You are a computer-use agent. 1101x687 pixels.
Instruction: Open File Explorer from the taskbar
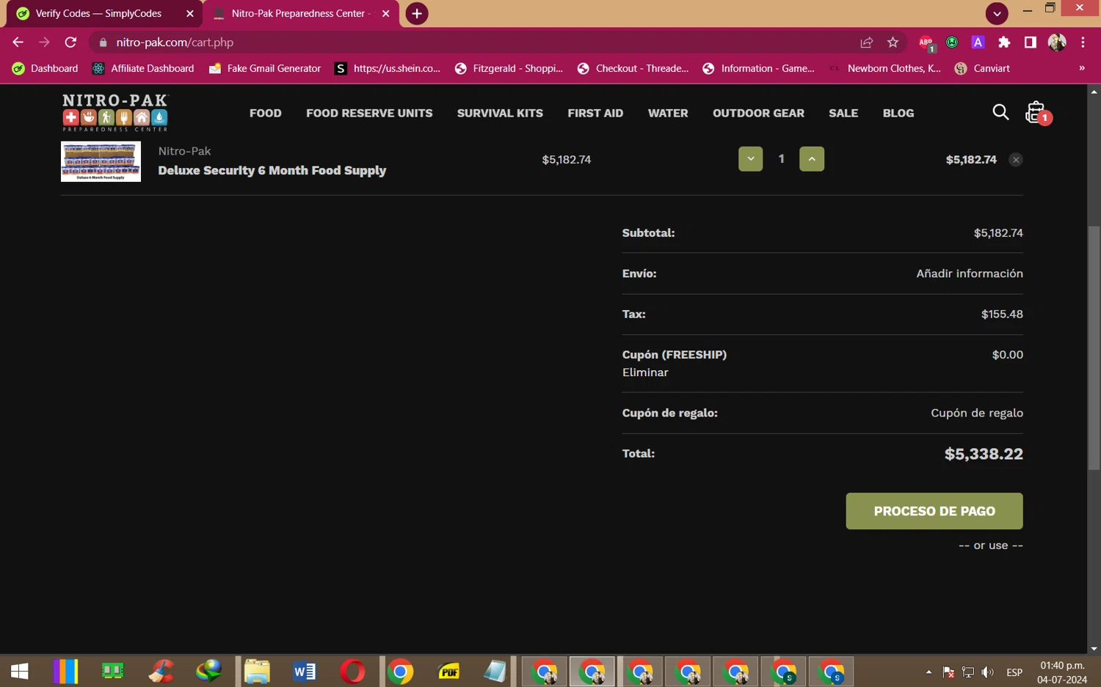[x=257, y=671]
